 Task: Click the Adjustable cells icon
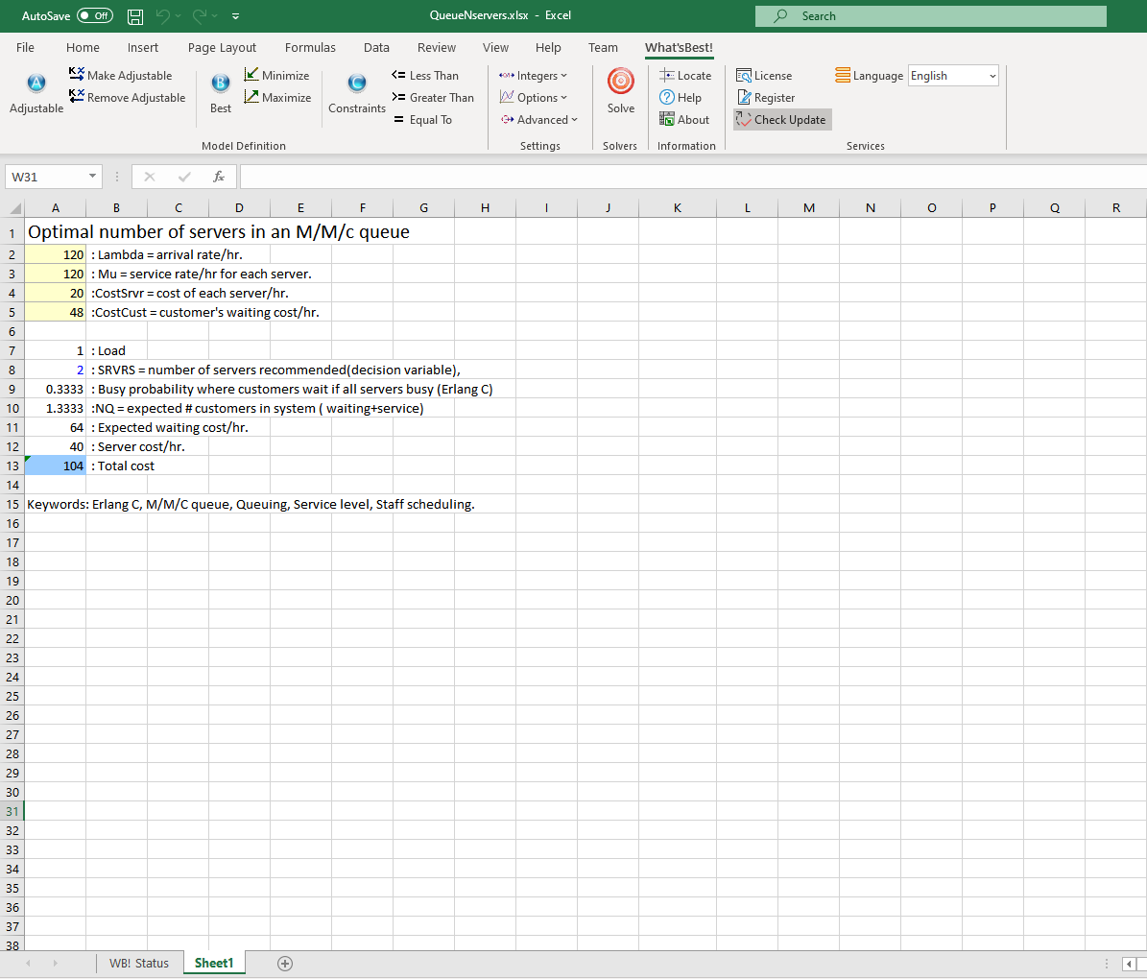[x=36, y=84]
